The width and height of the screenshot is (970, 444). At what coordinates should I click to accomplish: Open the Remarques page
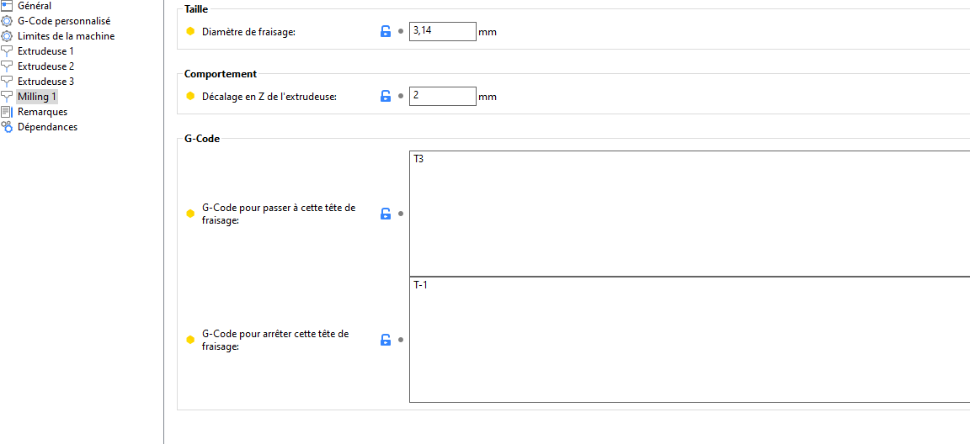pos(43,112)
